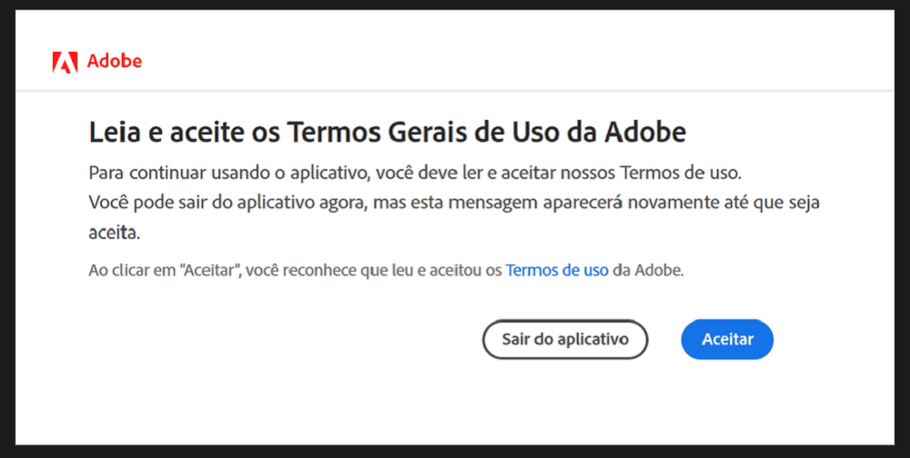The image size is (910, 458).
Task: Accept the terms with the Aceitar button
Action: [x=727, y=339]
